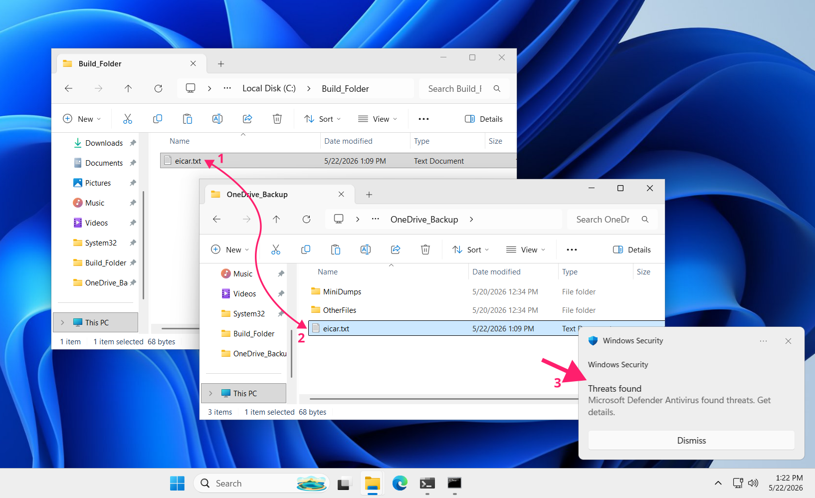Open View dropdown in Build_Folder window
This screenshot has height=498, width=815.
click(x=378, y=119)
